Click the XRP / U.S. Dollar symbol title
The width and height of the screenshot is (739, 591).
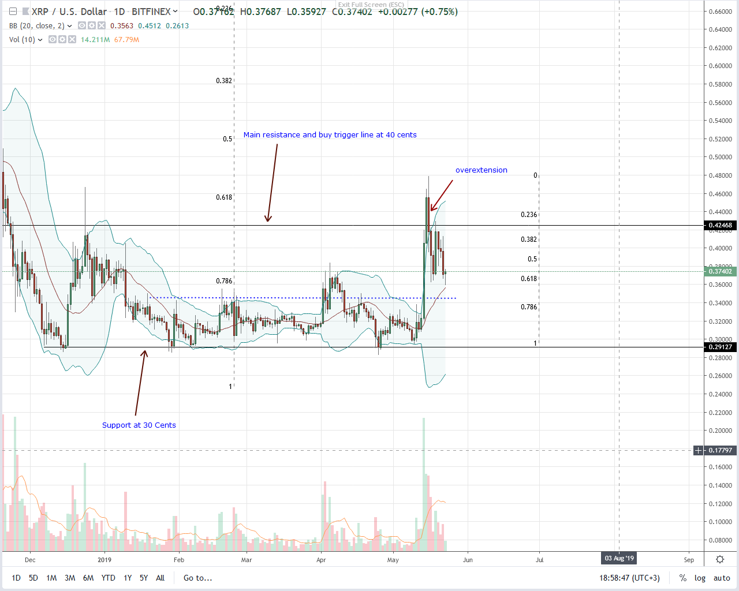point(69,12)
